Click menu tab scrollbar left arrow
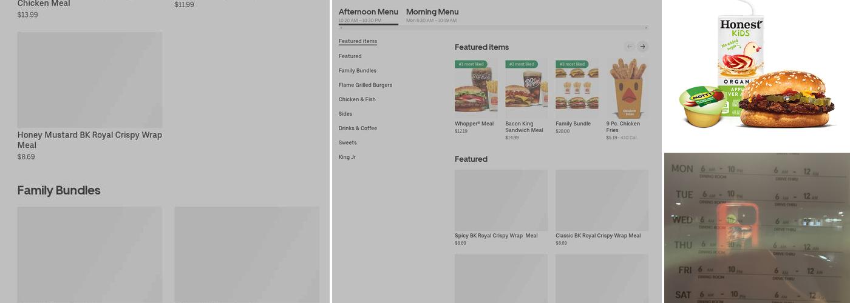Viewport: 850px width, 303px height. click(x=341, y=28)
